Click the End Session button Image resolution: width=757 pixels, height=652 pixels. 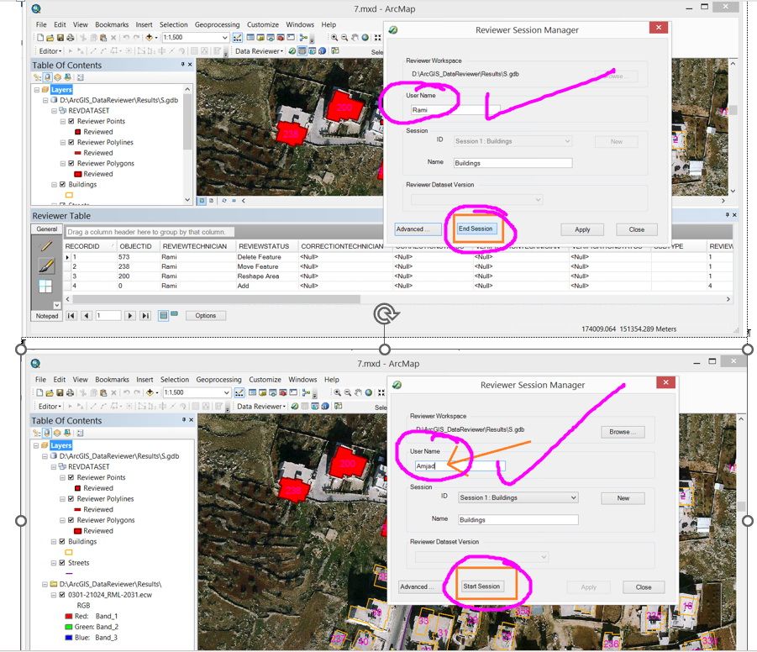pyautogui.click(x=476, y=229)
